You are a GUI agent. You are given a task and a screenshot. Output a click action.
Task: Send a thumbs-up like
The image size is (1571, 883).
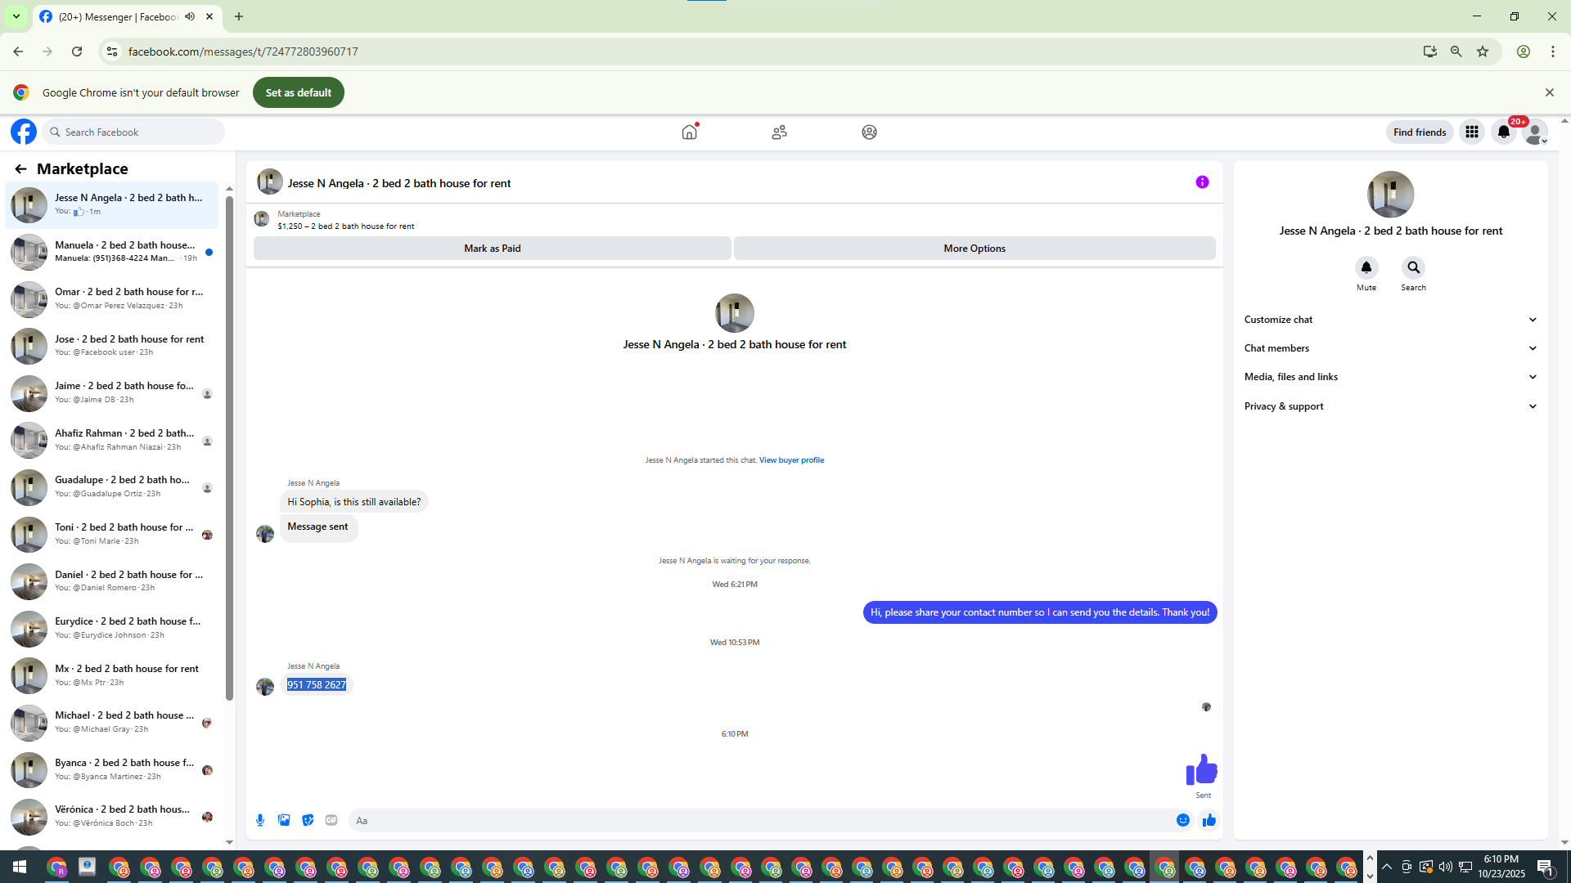pos(1209,820)
